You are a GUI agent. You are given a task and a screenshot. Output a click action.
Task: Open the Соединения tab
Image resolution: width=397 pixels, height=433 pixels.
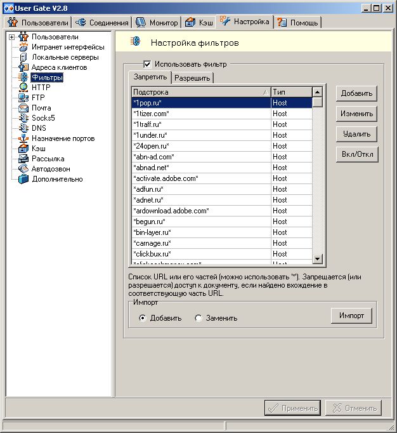[102, 22]
